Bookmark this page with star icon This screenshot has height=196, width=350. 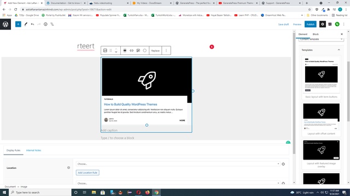310,10
